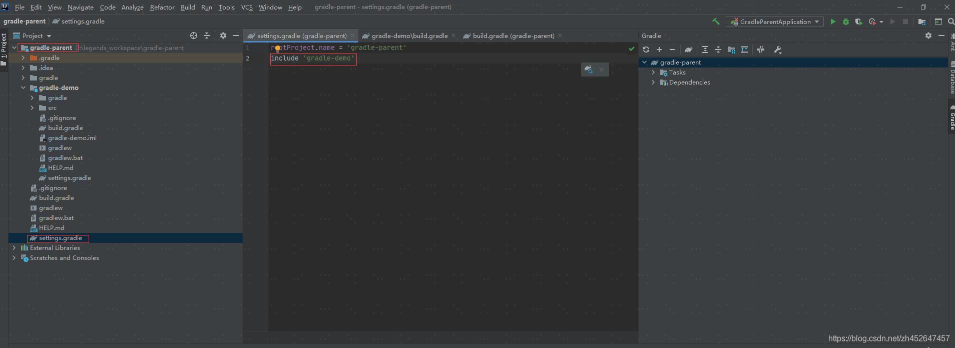Click the green hammer Build Project icon
This screenshot has width=955, height=348.
pyautogui.click(x=716, y=21)
